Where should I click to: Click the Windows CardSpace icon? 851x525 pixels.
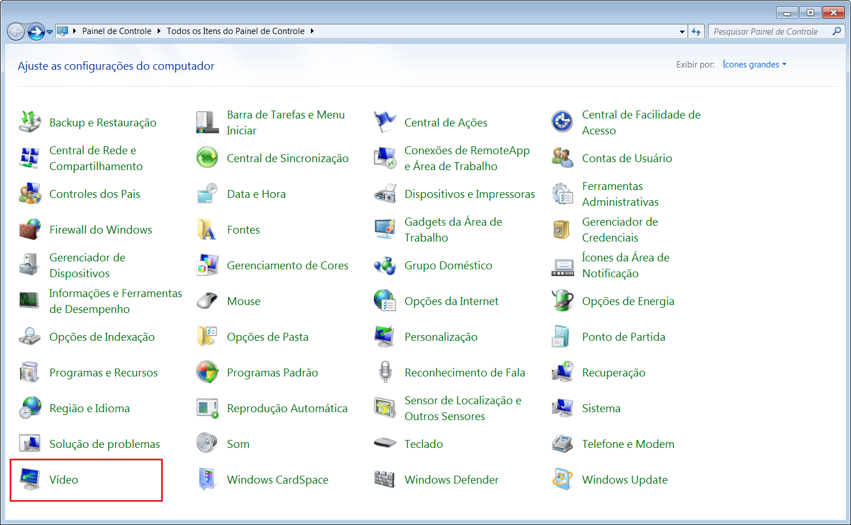tap(207, 479)
